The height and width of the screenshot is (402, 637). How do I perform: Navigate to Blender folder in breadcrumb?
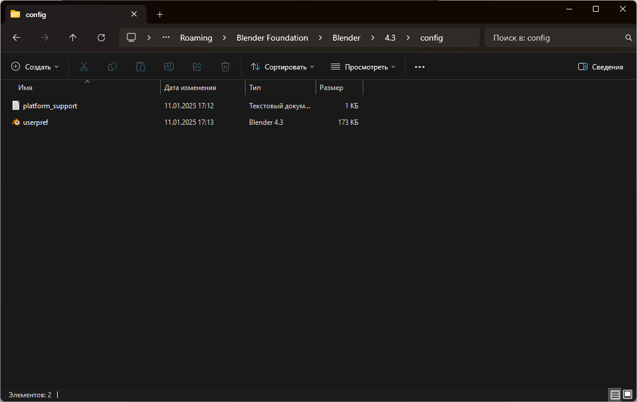[x=347, y=38]
